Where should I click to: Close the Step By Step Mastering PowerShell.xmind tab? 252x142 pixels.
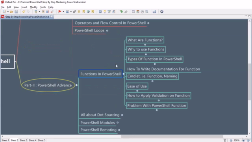click(51, 17)
